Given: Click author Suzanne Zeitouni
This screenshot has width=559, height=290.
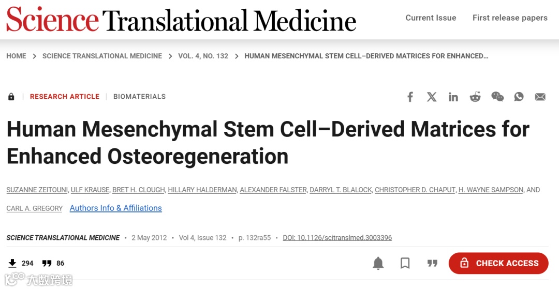Looking at the screenshot, I should (x=37, y=190).
